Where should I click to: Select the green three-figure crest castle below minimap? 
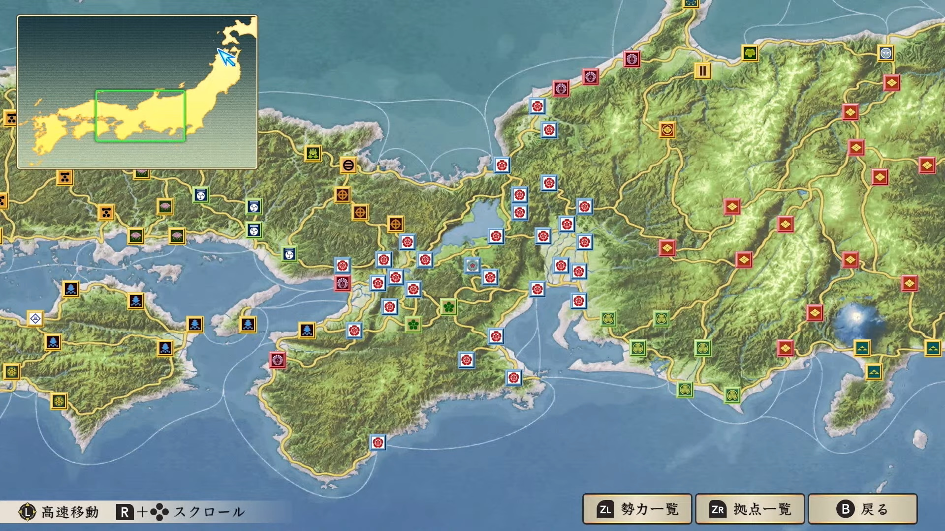[313, 154]
